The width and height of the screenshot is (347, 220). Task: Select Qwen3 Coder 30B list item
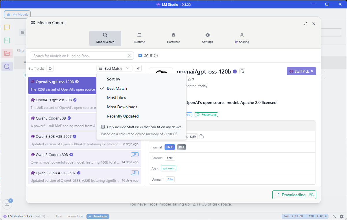point(62,122)
